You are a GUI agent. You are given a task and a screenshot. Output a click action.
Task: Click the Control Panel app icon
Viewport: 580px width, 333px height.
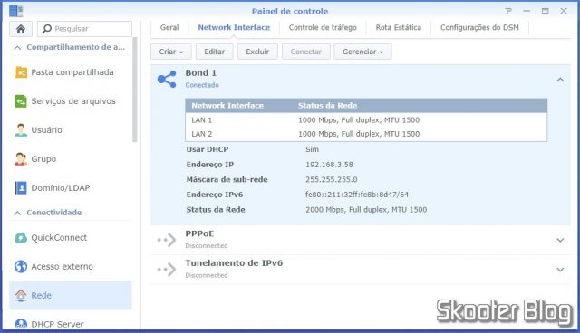(16, 11)
